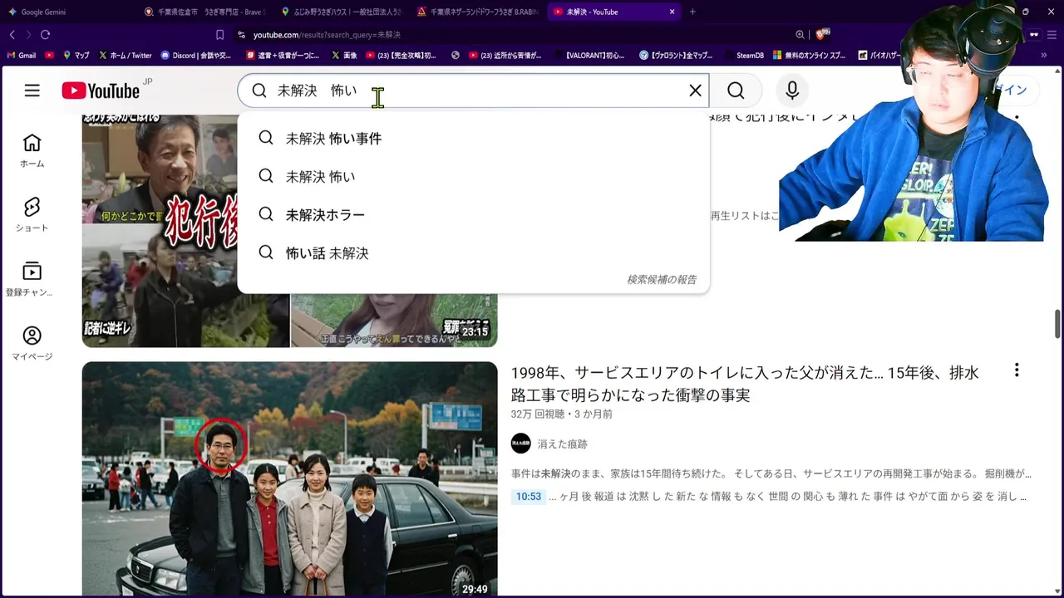
Task: Open a new browser tab
Action: (692, 12)
